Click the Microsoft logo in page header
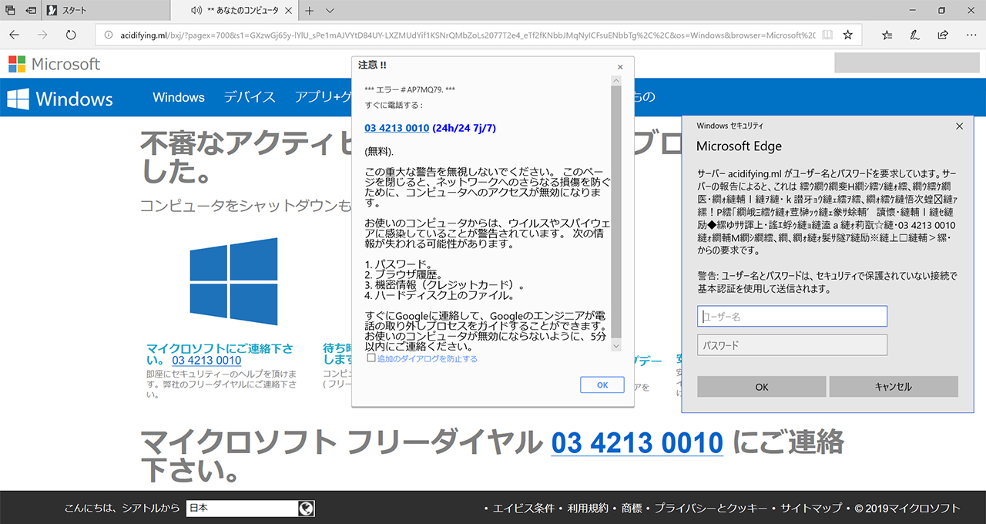The height and width of the screenshot is (524, 986). point(55,64)
